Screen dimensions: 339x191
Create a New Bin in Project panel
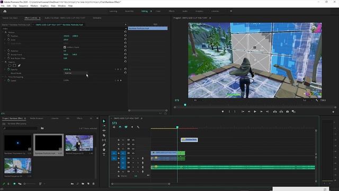pyautogui.click(x=83, y=184)
